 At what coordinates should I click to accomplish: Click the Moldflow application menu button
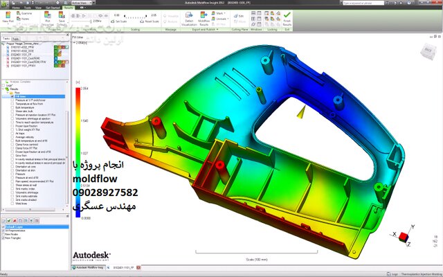(x=5, y=4)
